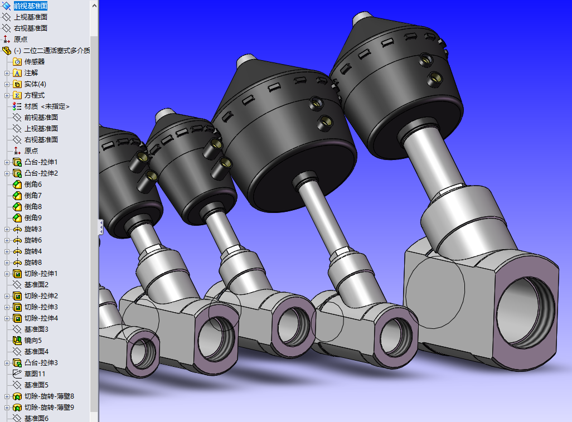Select the 切除-旋转-薄壁9 feature icon
Viewport: 572px width, 422px height.
[x=17, y=408]
